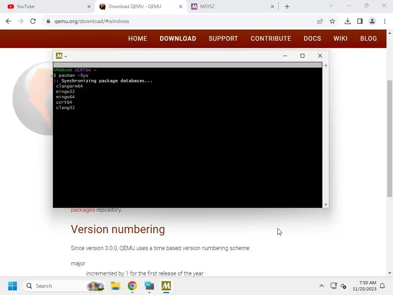393x295 pixels.
Task: Open Chrome from the taskbar
Action: (132, 286)
